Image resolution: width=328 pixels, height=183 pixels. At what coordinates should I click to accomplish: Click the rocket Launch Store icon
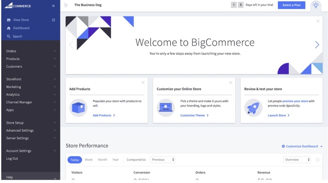[x=253, y=108]
